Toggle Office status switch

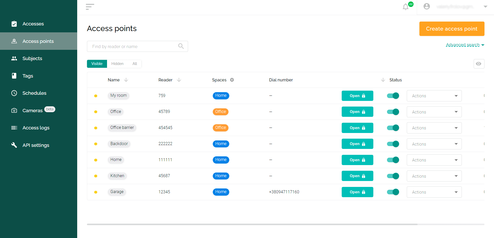click(x=393, y=112)
